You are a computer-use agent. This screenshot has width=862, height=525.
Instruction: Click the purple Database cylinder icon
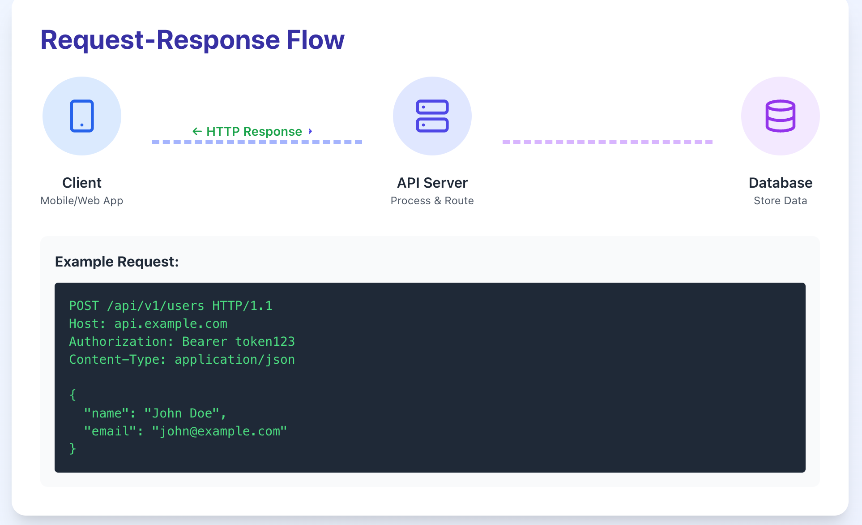[x=780, y=116]
